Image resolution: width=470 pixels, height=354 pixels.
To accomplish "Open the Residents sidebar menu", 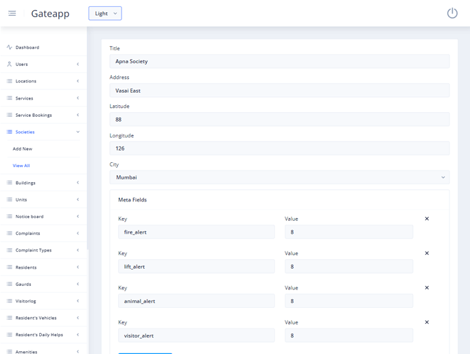I will pos(44,267).
